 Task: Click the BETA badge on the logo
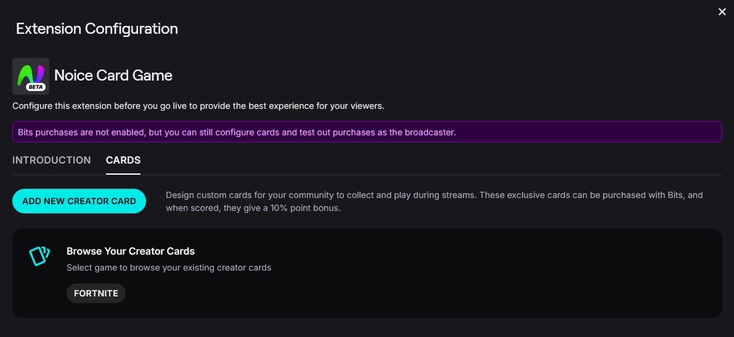(x=36, y=87)
